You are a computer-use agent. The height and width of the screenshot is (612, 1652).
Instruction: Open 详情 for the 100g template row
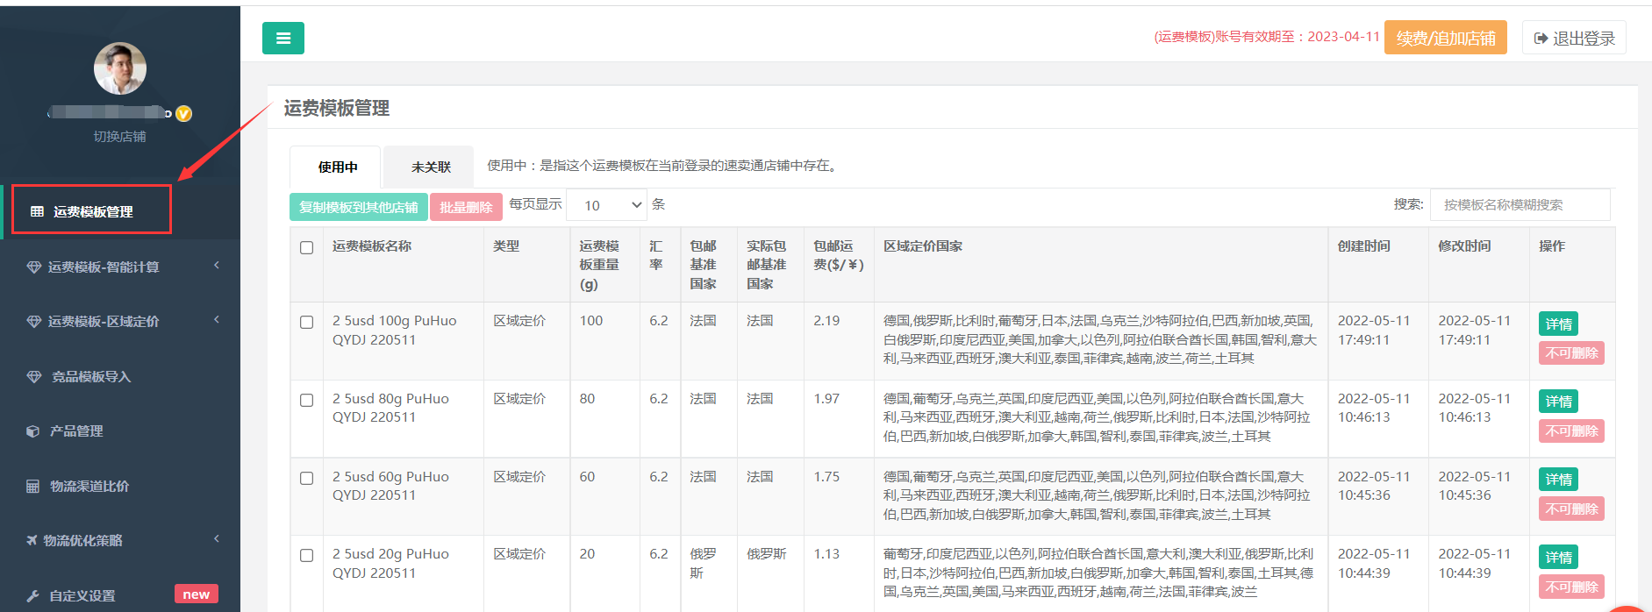coord(1558,324)
